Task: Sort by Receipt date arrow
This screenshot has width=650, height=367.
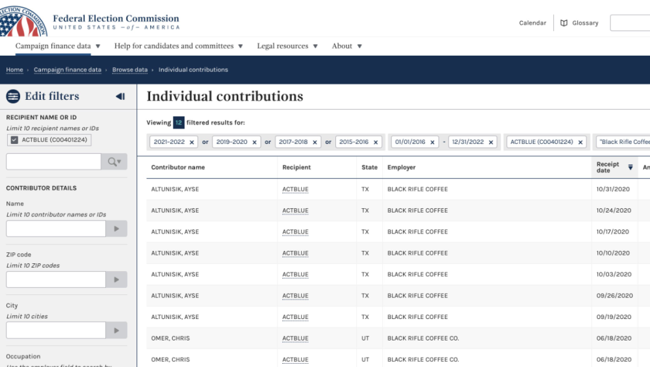Action: coord(630,167)
